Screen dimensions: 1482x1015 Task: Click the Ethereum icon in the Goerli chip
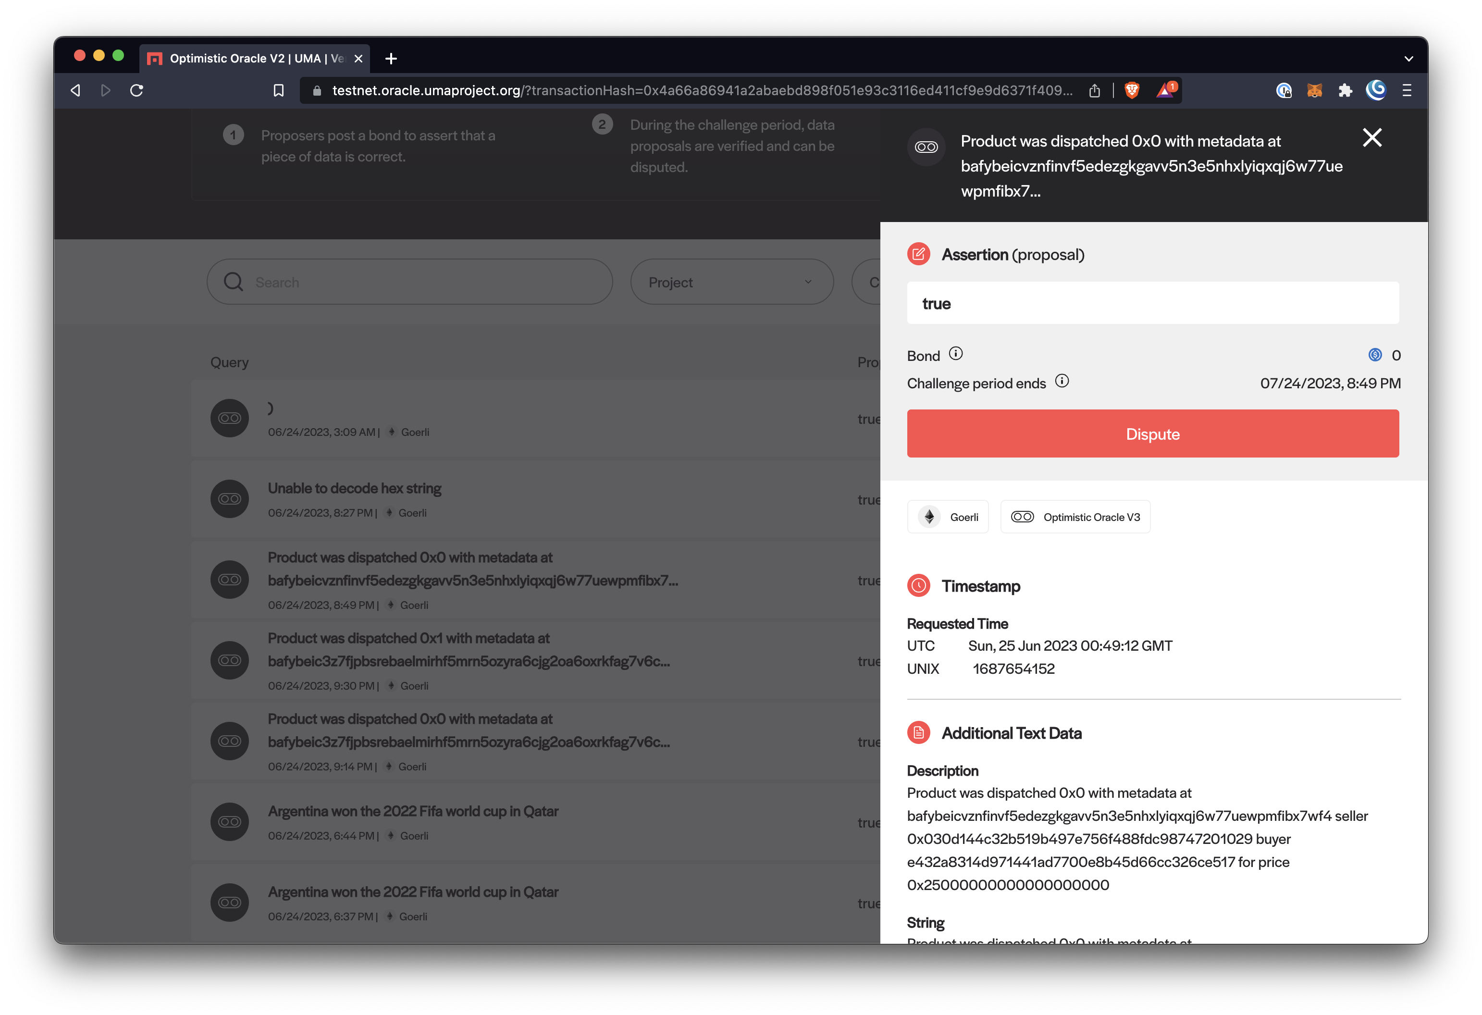point(930,517)
